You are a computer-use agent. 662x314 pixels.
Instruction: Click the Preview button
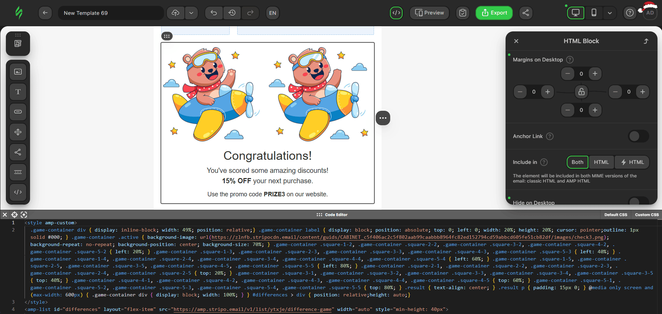click(x=429, y=13)
